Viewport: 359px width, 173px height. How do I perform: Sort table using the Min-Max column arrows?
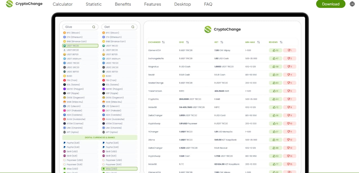(258, 42)
